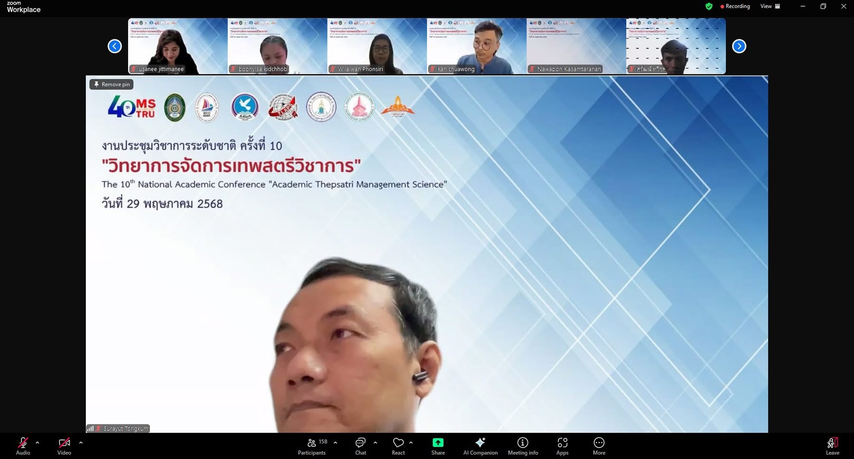Start camera with the Video button
854x459 pixels.
coord(64,446)
